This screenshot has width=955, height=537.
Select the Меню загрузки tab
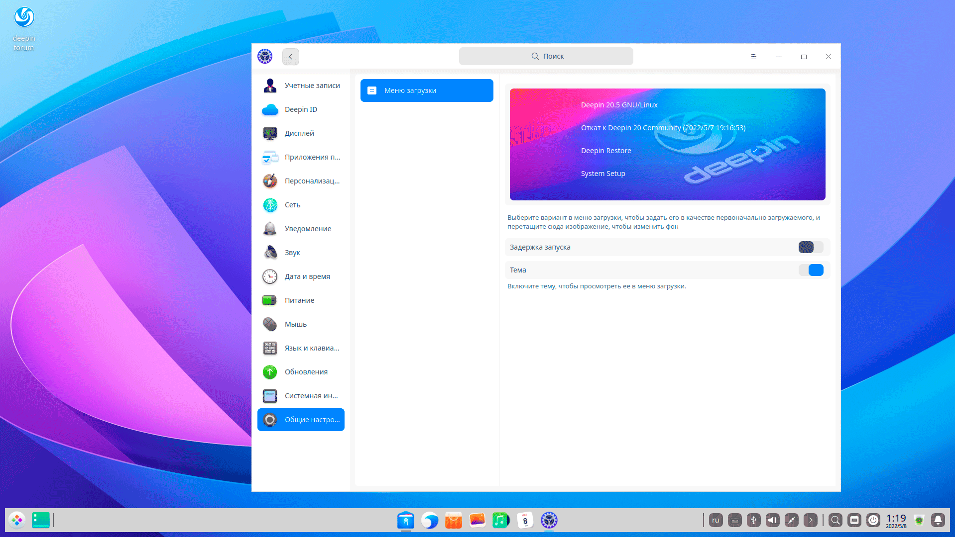point(427,90)
